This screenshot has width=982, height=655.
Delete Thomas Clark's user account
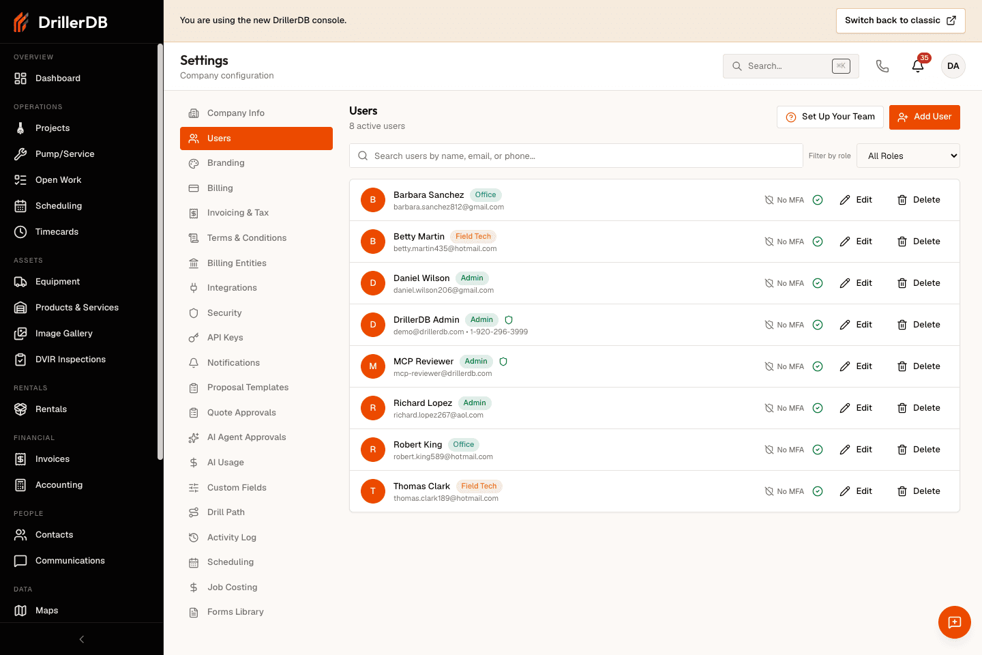click(x=919, y=491)
